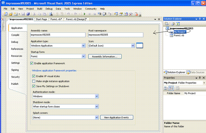Open the Toolbox hammer-and-wrench toolbar icon
The width and height of the screenshot is (206, 133).
pos(131,14)
